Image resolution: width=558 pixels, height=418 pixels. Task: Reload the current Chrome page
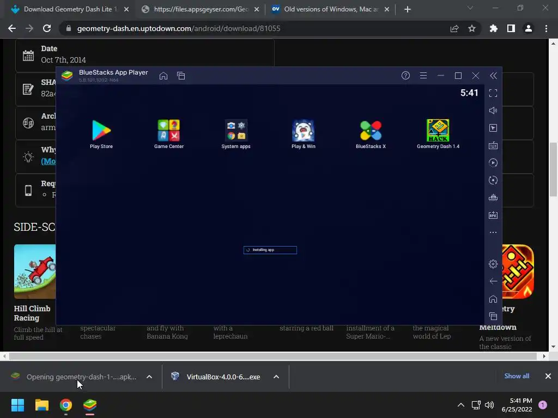[x=47, y=28]
